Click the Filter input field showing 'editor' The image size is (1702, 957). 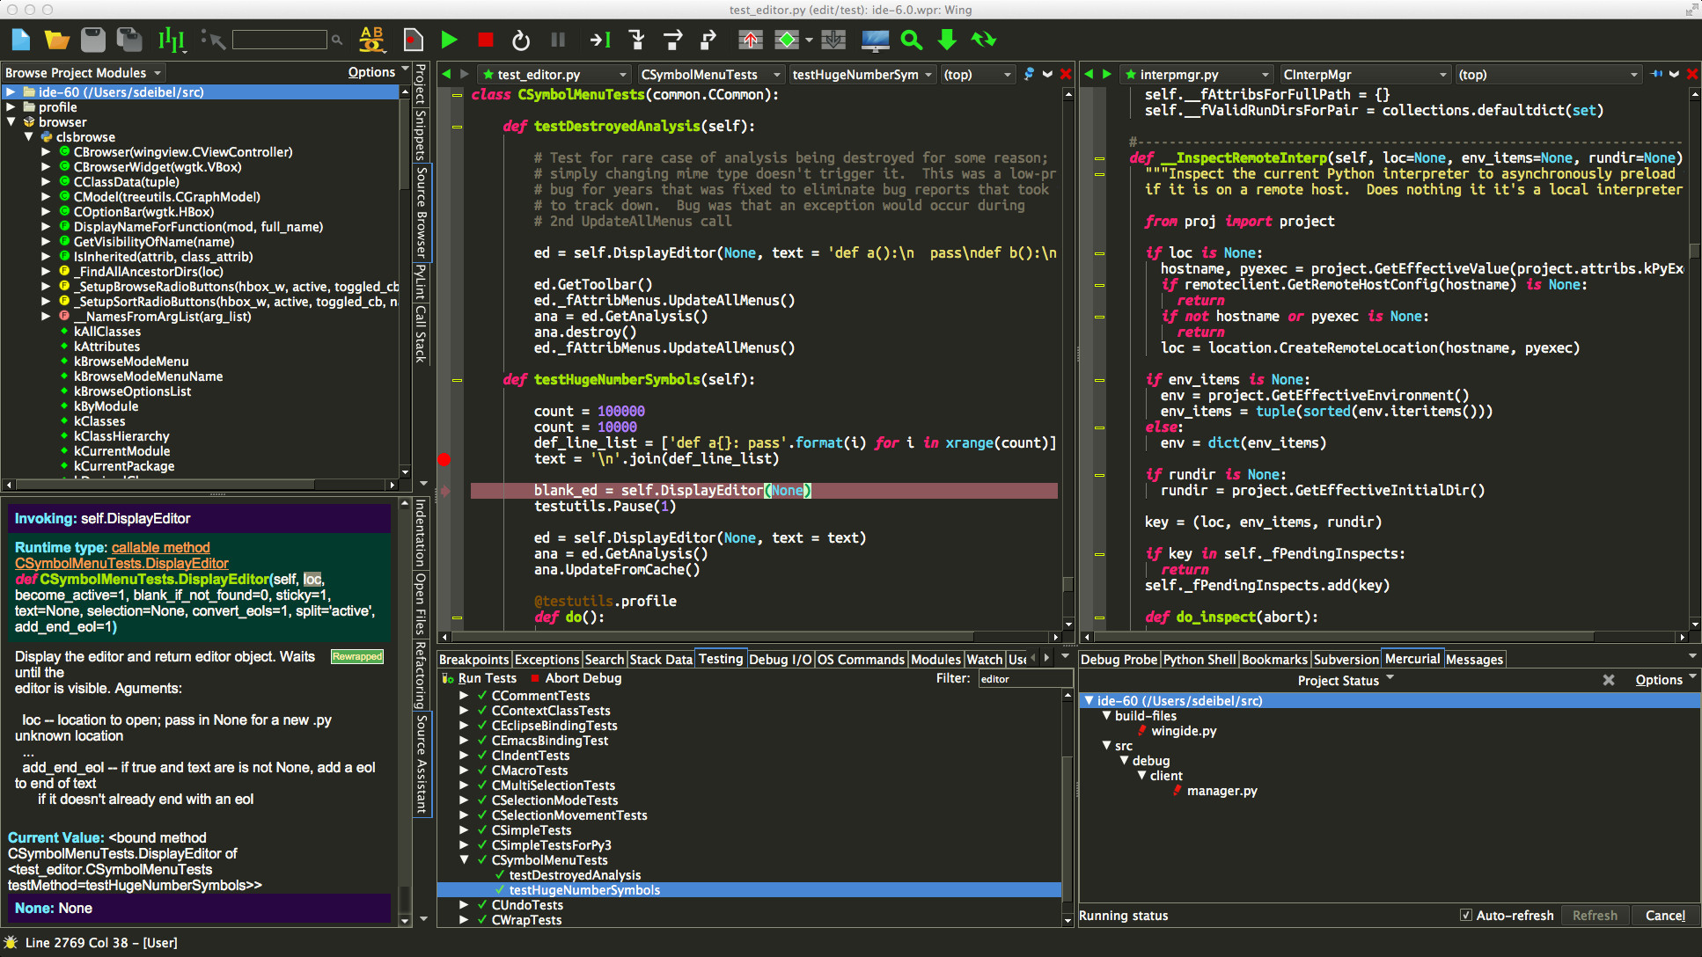coord(1025,678)
